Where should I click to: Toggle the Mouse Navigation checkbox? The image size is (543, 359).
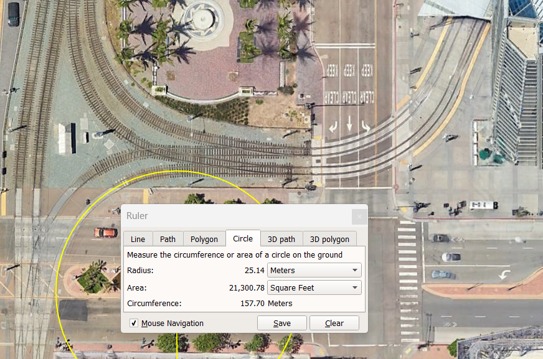pyautogui.click(x=134, y=324)
